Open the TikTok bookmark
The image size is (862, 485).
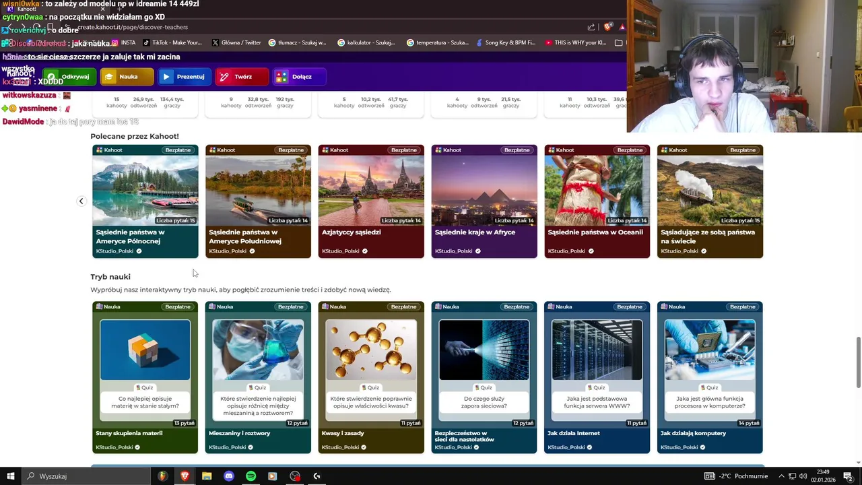point(172,42)
